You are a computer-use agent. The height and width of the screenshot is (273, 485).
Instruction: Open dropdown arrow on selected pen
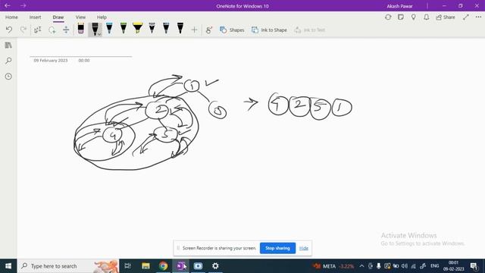(99, 34)
